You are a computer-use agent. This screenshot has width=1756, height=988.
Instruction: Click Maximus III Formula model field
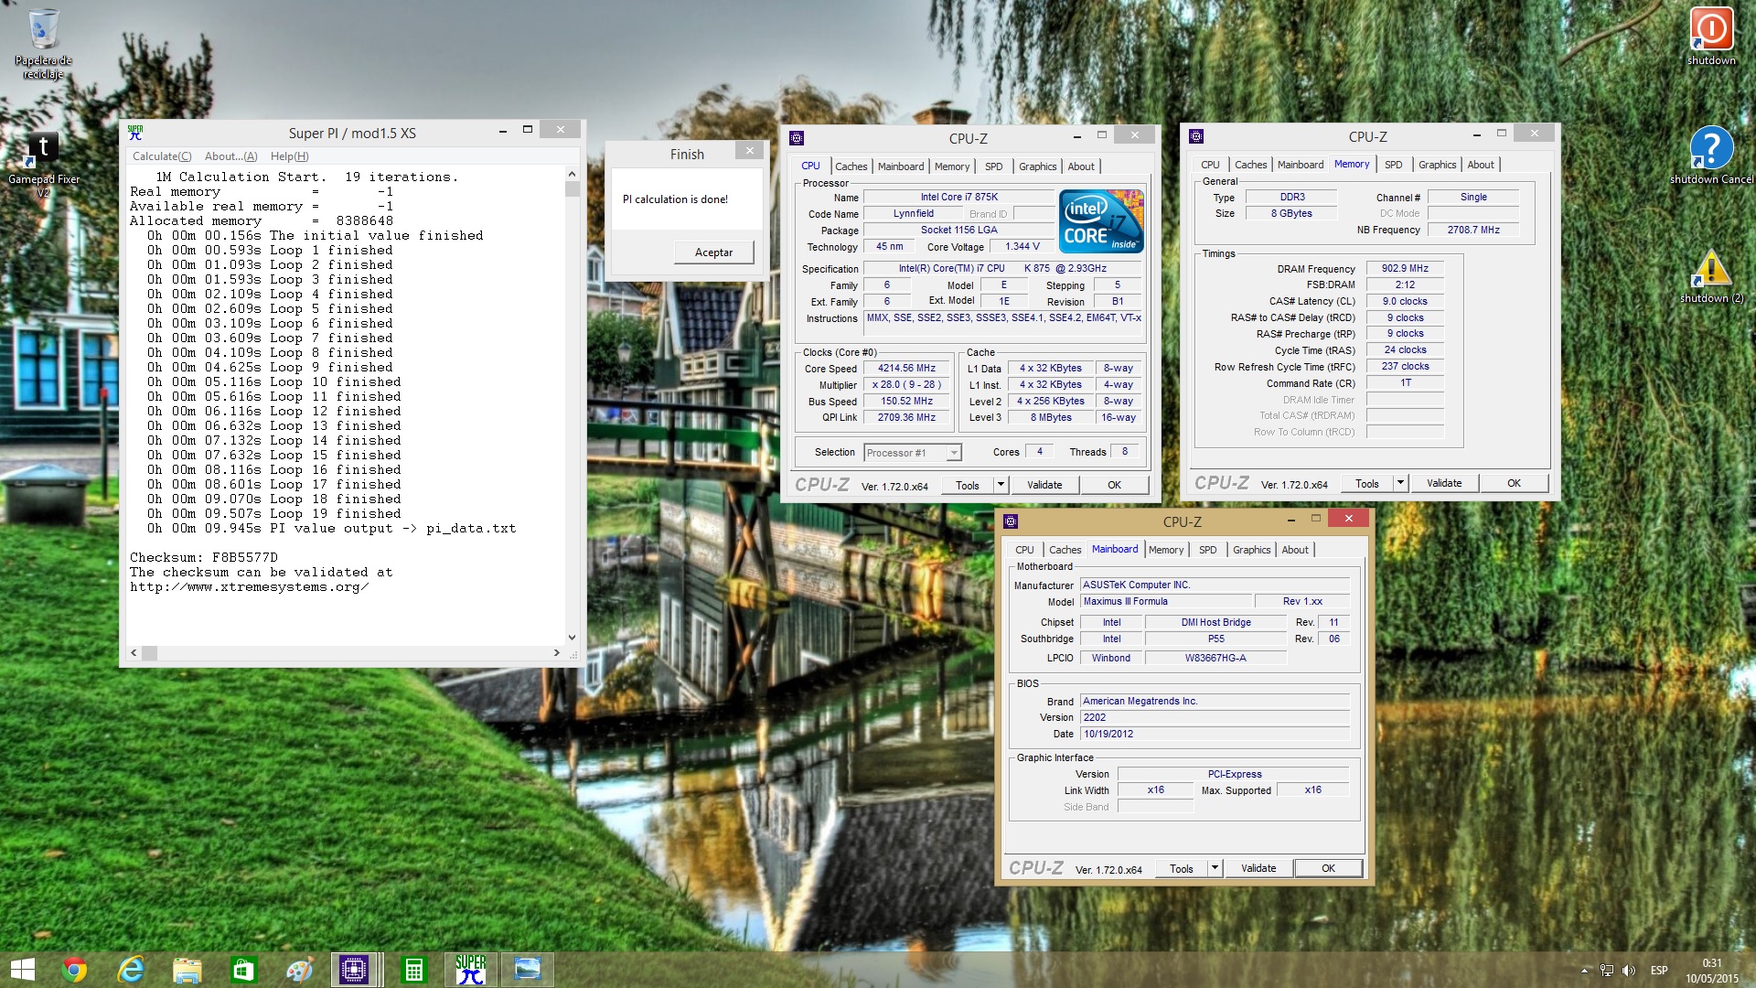1165,602
